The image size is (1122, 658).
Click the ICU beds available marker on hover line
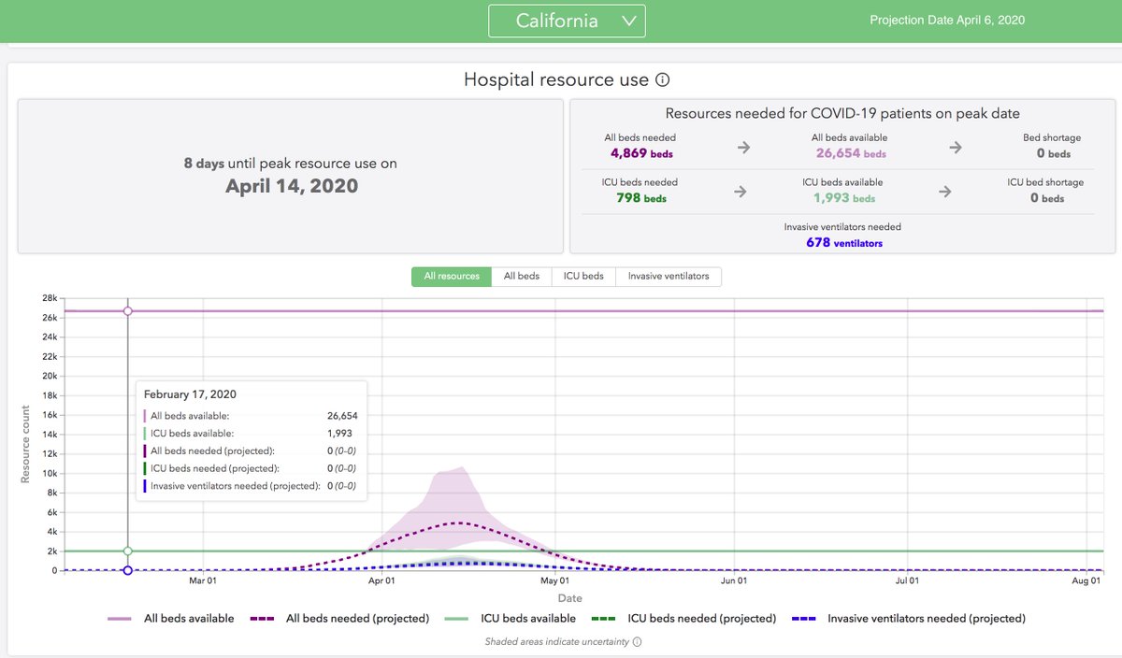click(x=128, y=551)
